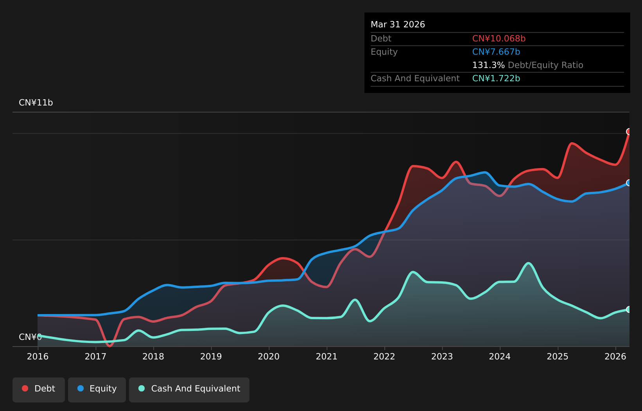This screenshot has width=642, height=411.
Task: Click the 2026 x-axis label
Action: [615, 357]
